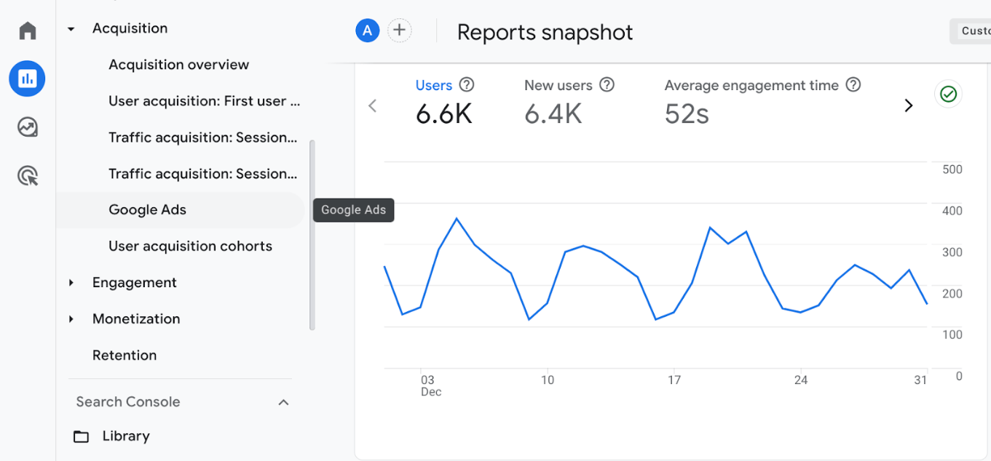Open the Home icon in left rail
This screenshot has width=991, height=461.
(28, 31)
